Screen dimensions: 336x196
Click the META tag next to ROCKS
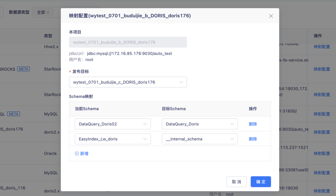coord(23,69)
